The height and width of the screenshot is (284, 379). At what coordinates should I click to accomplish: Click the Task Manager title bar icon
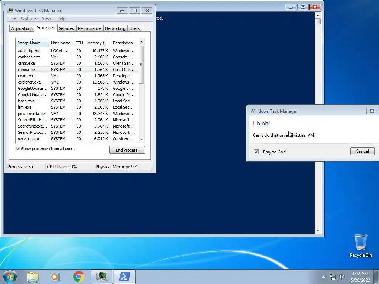[x=10, y=10]
